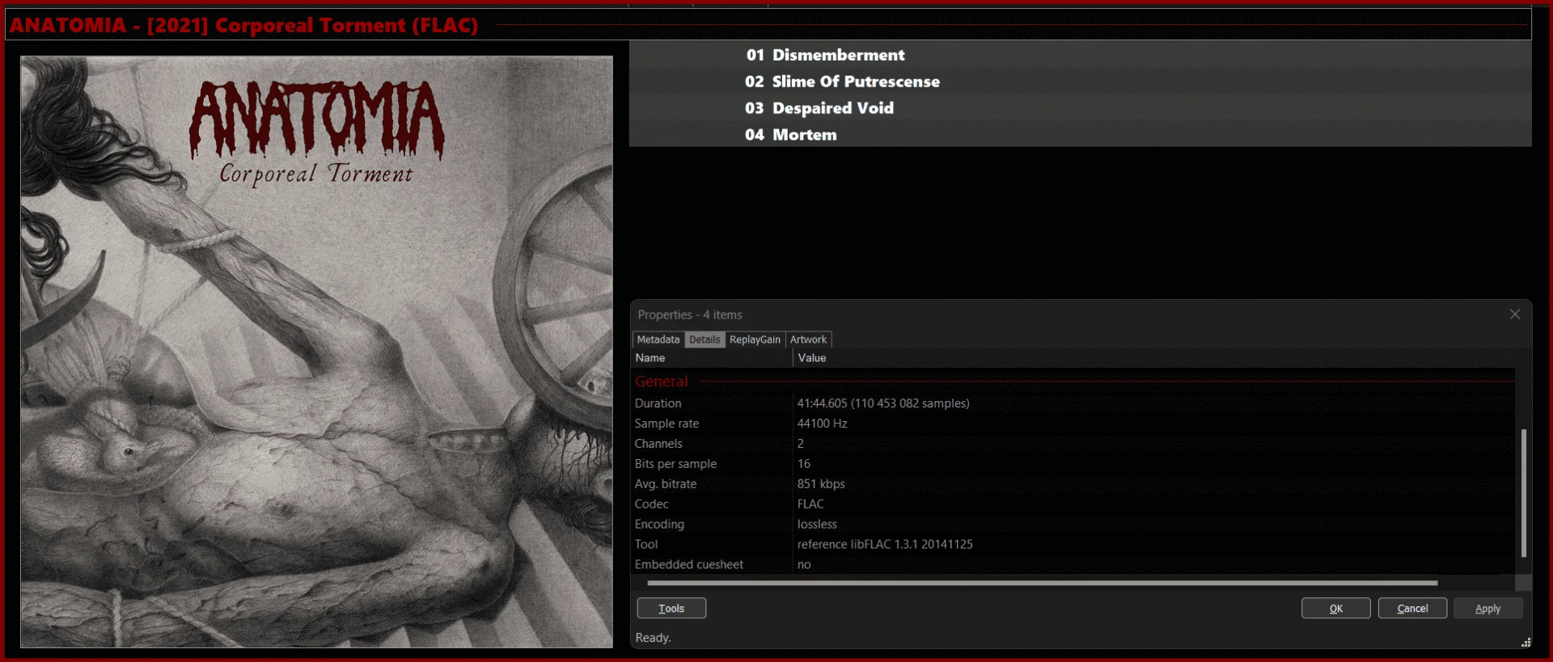Select the Bits per sample row

1073,464
